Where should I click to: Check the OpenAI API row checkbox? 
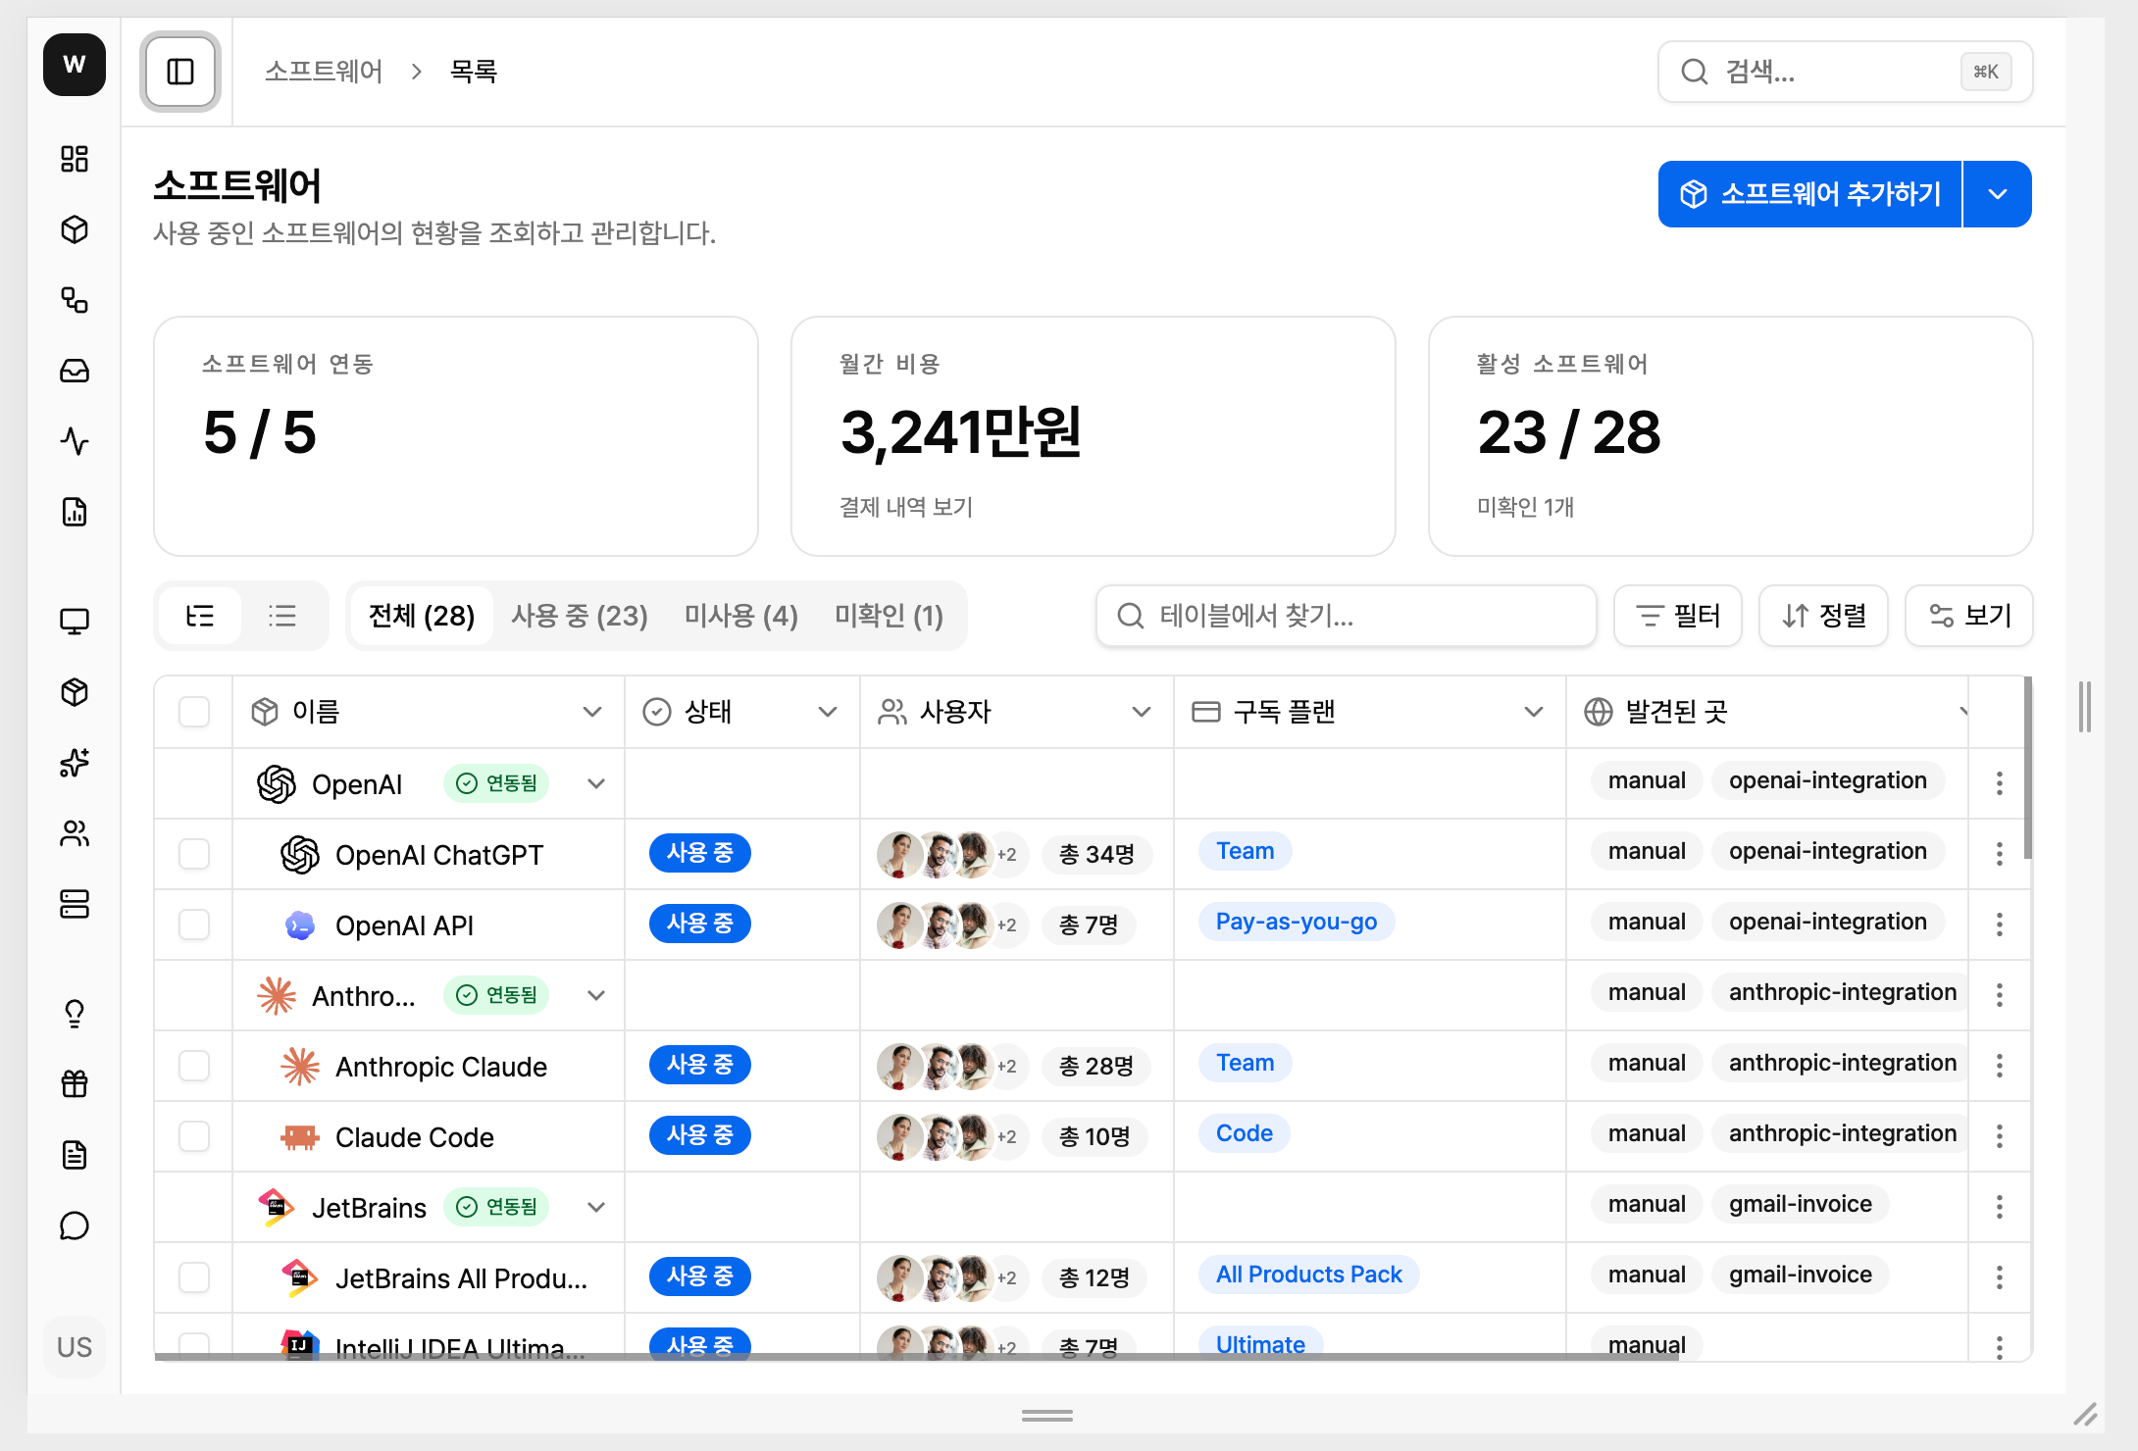pos(194,925)
